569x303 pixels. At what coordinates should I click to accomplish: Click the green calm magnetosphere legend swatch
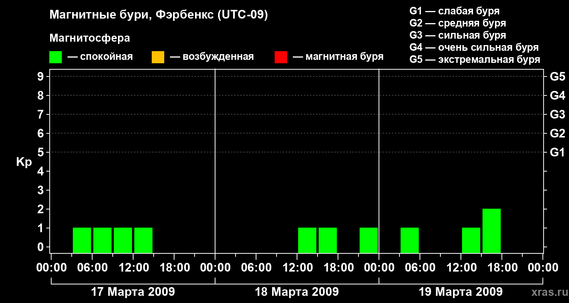pyautogui.click(x=55, y=57)
